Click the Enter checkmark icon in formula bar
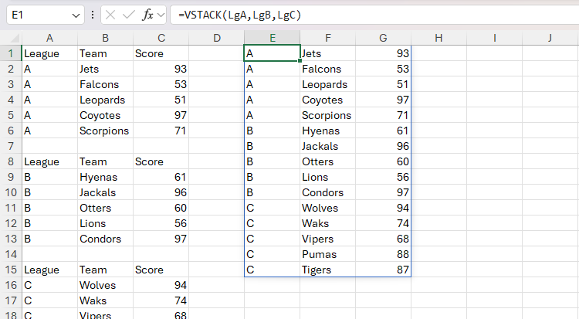Image resolution: width=579 pixels, height=319 pixels. pyautogui.click(x=128, y=15)
